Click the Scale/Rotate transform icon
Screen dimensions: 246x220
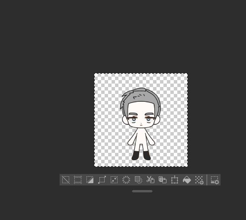pos(175,180)
